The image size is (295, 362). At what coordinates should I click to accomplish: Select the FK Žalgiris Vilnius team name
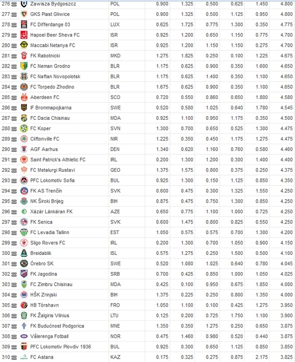click(50, 315)
